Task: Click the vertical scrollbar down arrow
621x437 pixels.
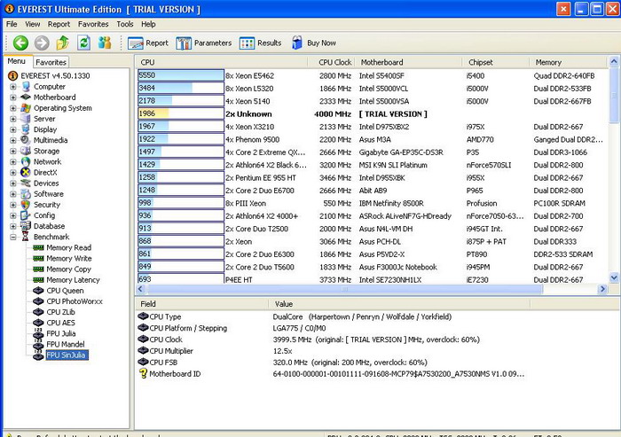Action: click(614, 277)
